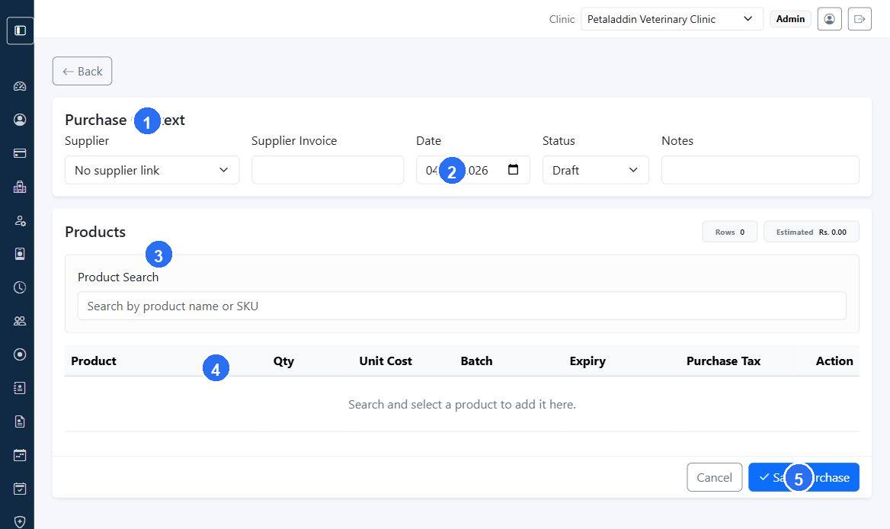Click the Admin badge
The image size is (890, 529).
click(790, 19)
